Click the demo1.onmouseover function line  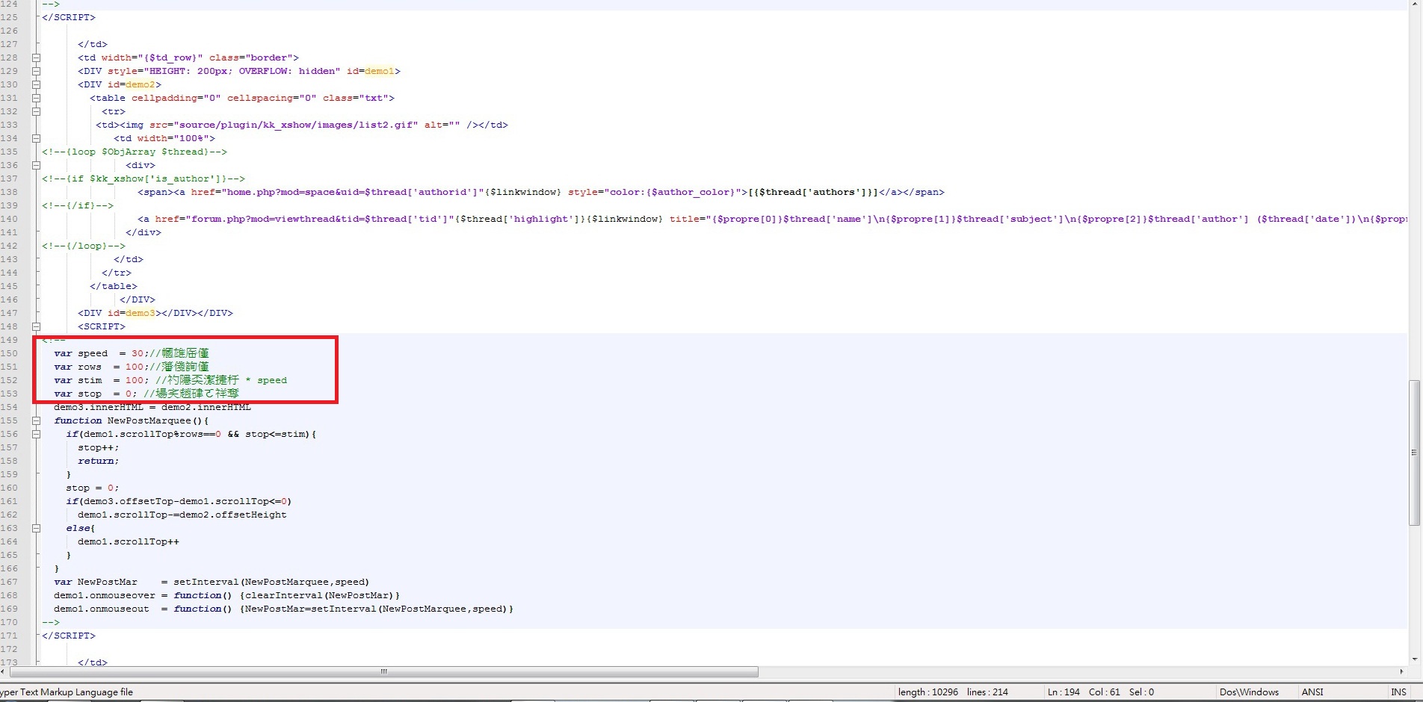[227, 595]
